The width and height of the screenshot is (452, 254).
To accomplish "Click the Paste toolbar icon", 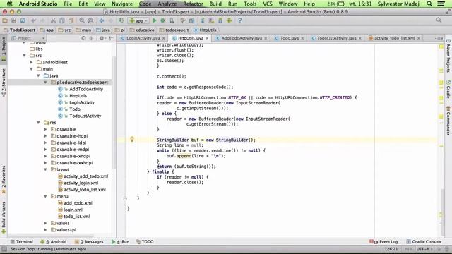I will click(71, 20).
